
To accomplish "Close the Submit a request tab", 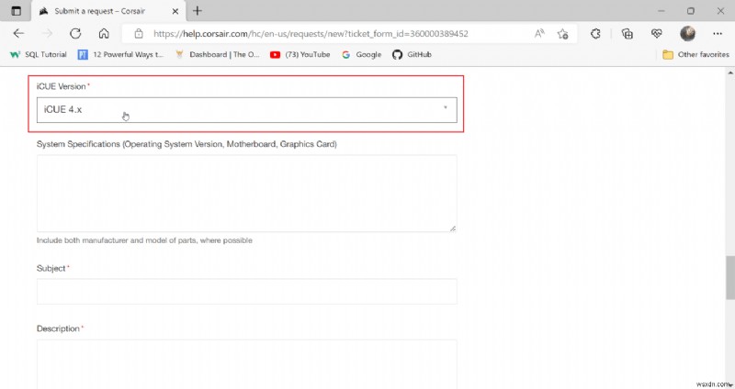I will 175,11.
